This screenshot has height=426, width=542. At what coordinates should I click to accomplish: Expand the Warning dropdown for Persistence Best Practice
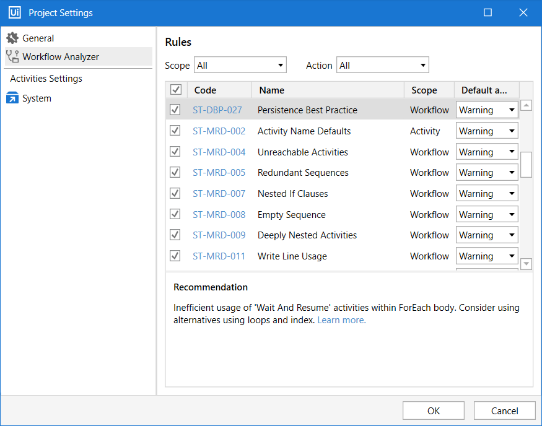tap(512, 110)
